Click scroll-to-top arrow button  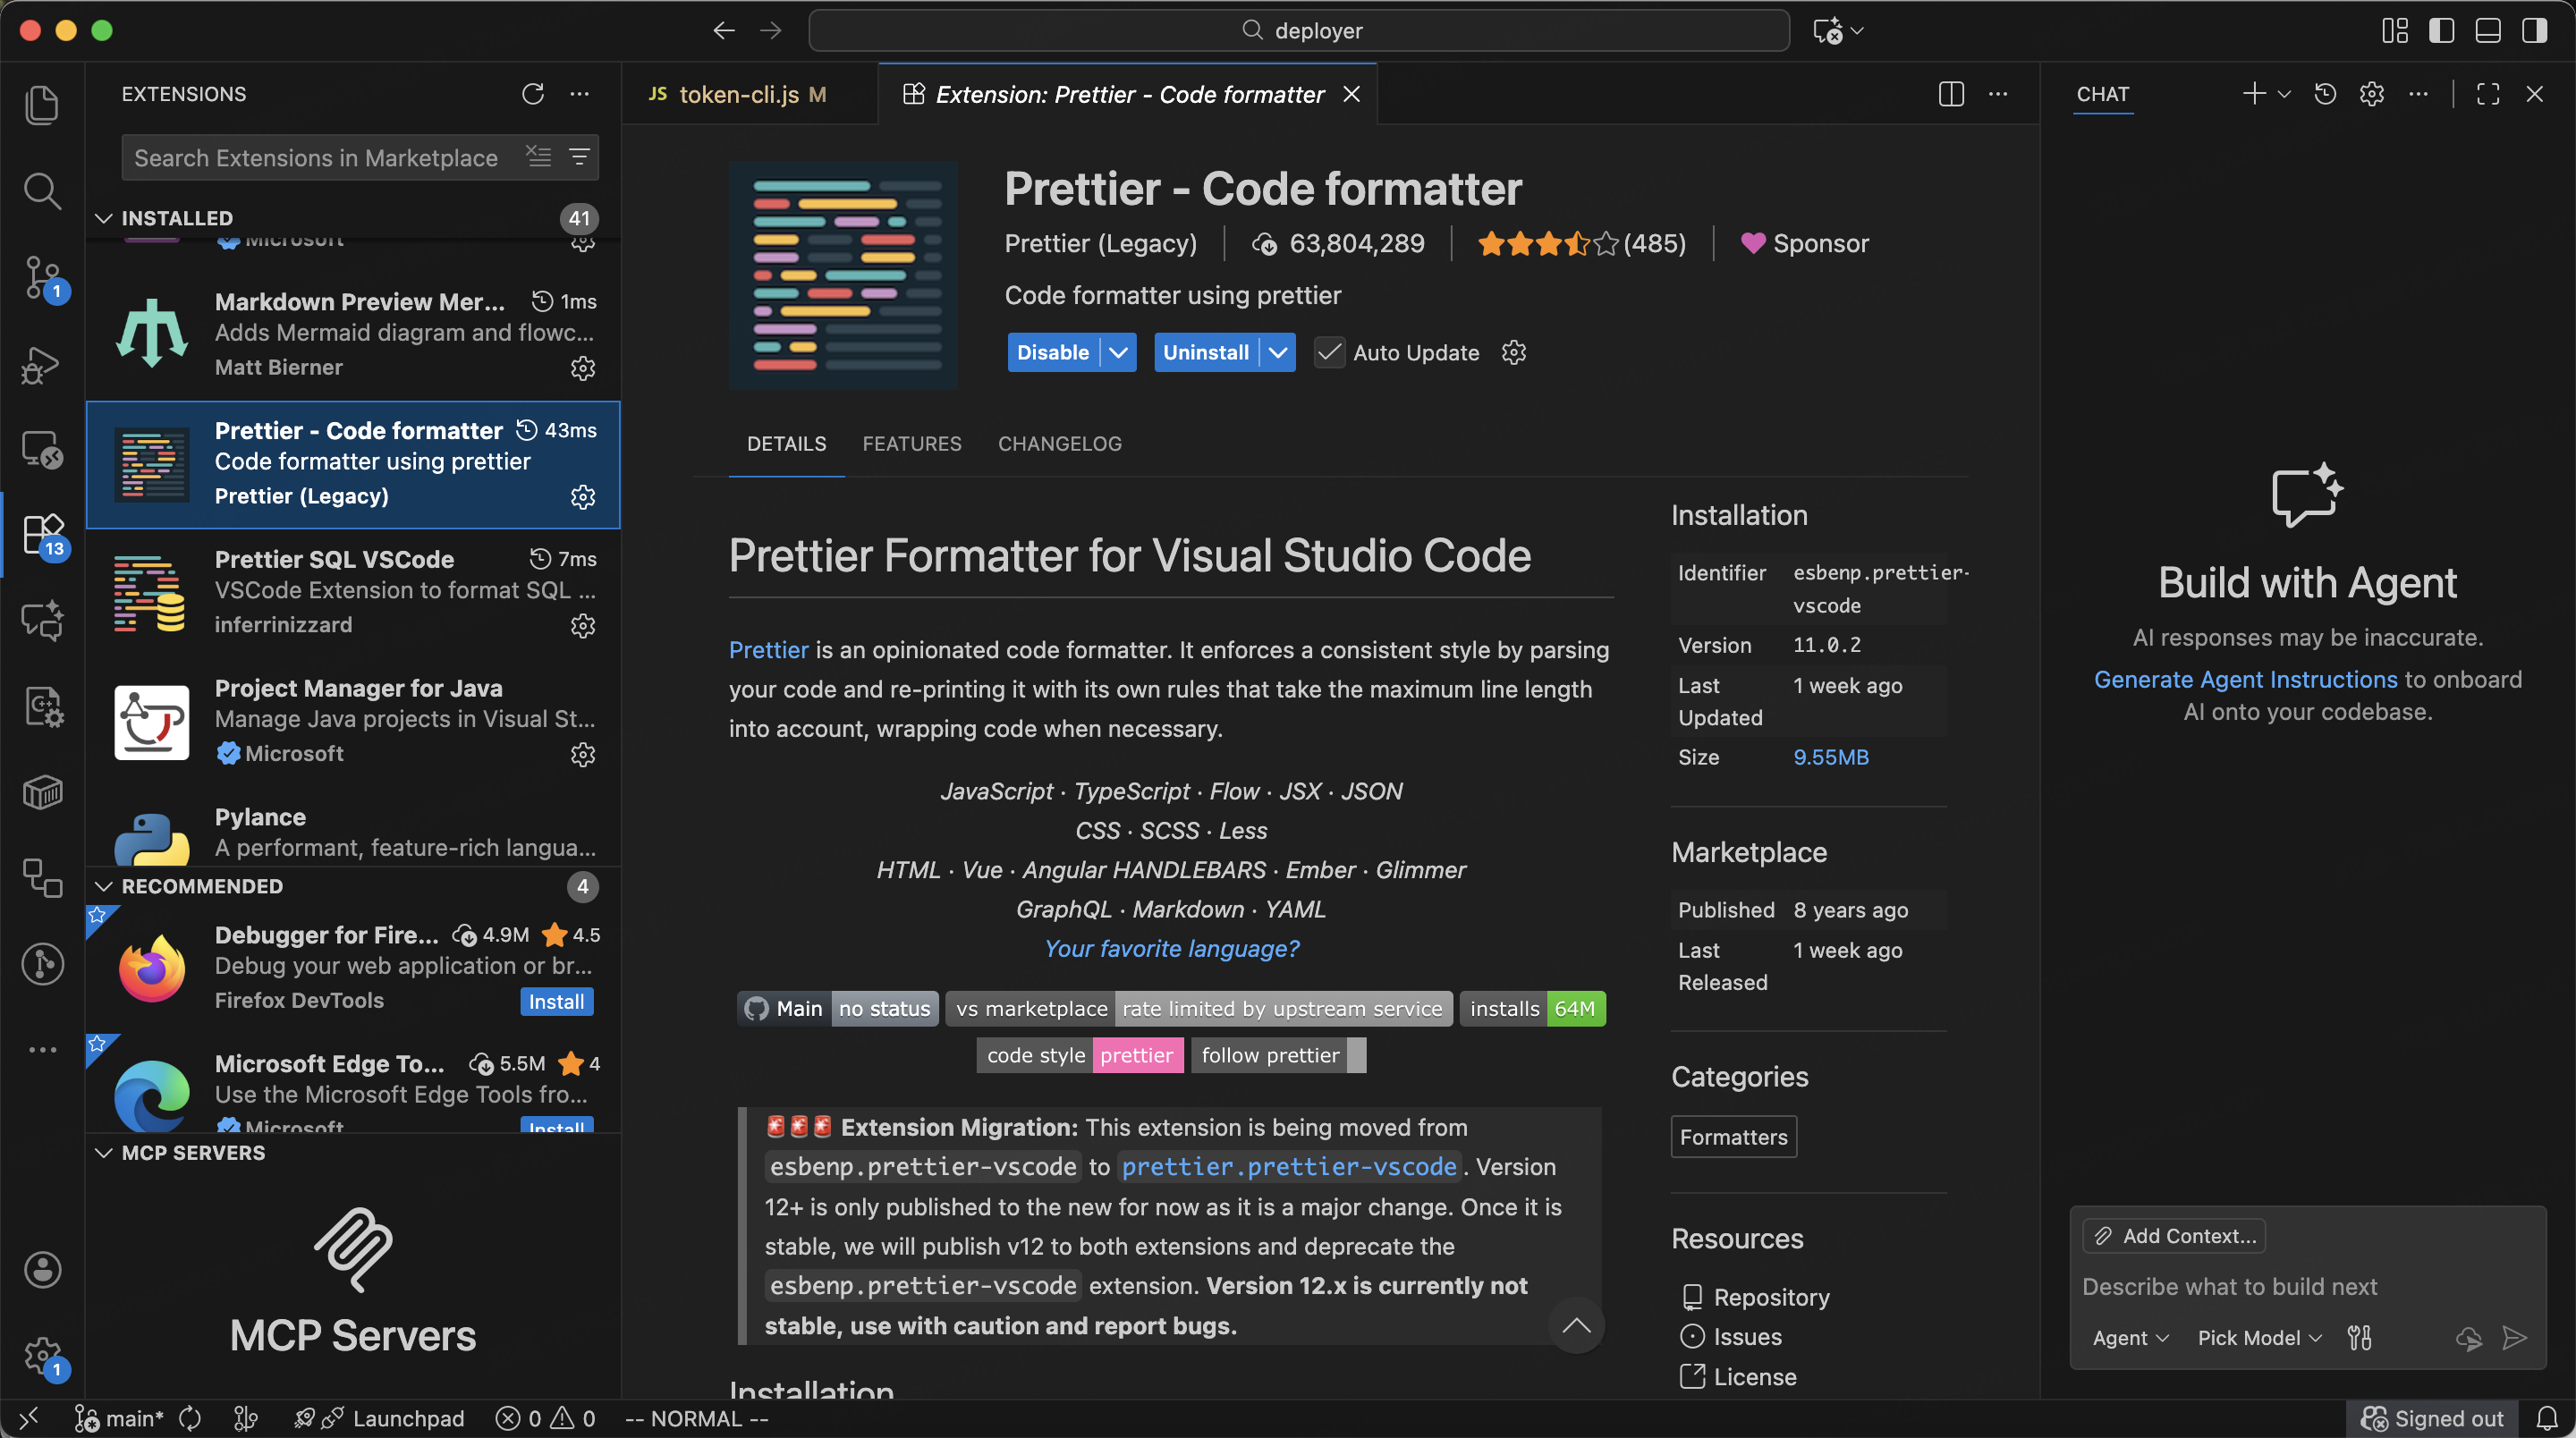tap(1576, 1325)
